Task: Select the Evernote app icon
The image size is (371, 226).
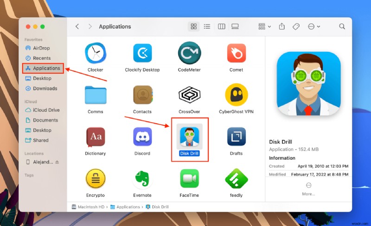Action: point(142,179)
